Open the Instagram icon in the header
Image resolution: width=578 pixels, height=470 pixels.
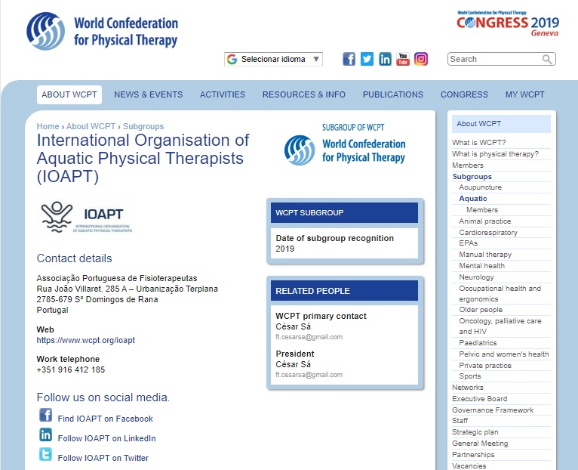point(421,59)
